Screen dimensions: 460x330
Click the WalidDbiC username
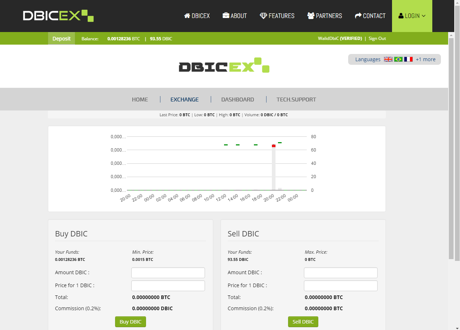point(328,39)
